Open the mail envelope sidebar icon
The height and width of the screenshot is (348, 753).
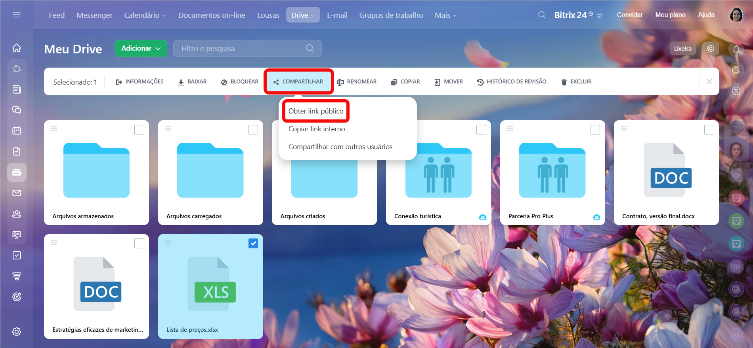click(17, 193)
